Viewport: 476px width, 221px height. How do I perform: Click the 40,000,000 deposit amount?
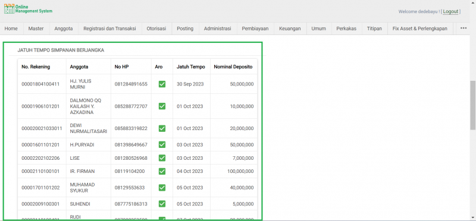pyautogui.click(x=242, y=188)
